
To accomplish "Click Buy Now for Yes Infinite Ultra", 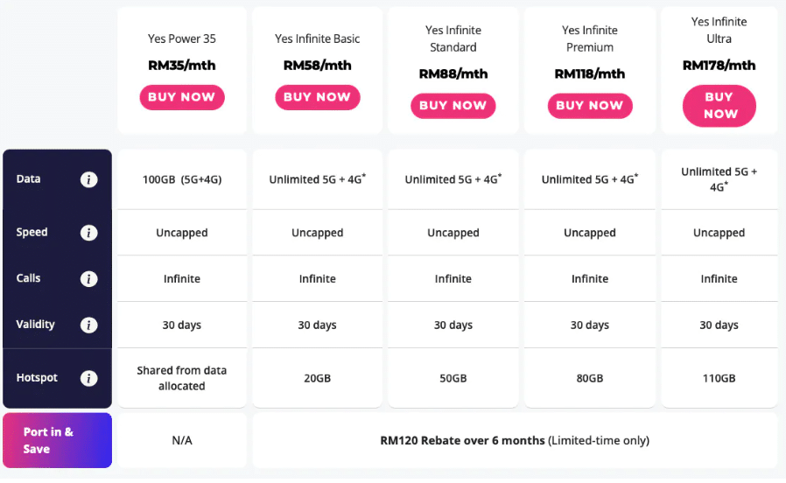I will [x=719, y=106].
